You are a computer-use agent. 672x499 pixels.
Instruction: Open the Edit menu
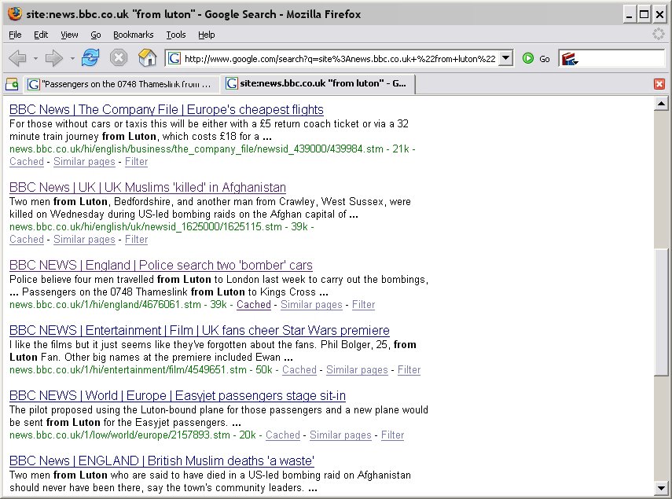41,35
